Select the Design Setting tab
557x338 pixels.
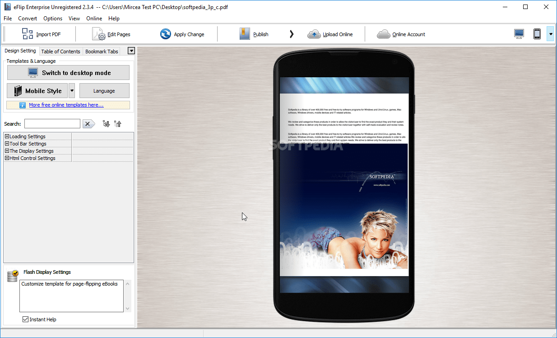click(20, 51)
